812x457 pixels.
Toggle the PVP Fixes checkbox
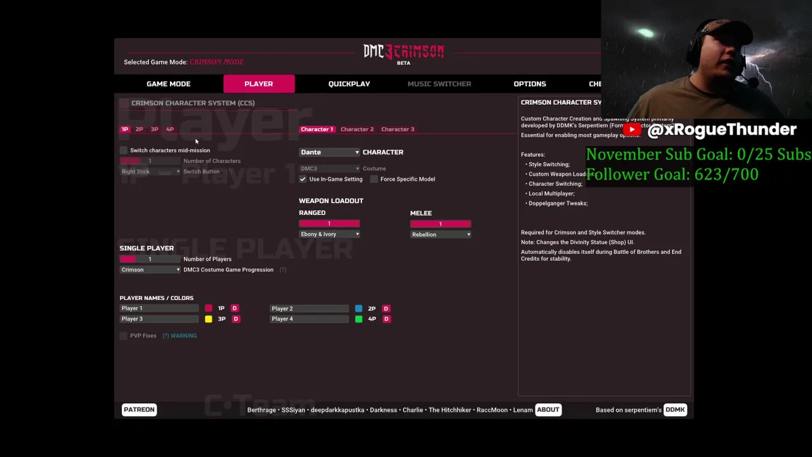(x=124, y=336)
